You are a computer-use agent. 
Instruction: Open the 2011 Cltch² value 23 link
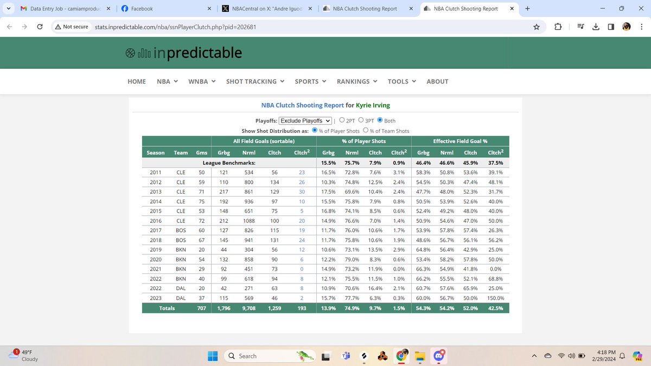coord(302,172)
